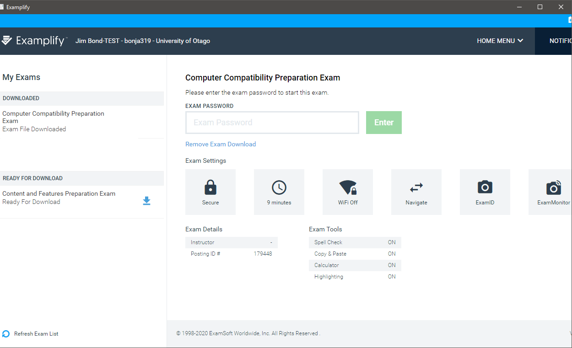Click the Calculator ON row
Viewport: 572px width, 348px height.
355,265
